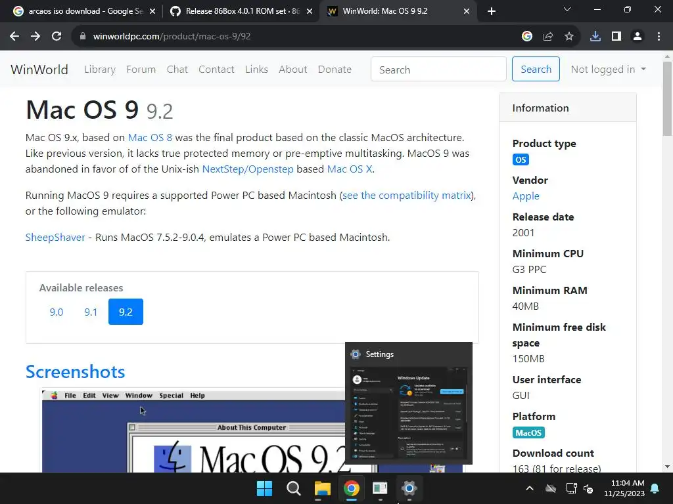Close the WinWorld Mac OS 9 tab

[x=467, y=11]
